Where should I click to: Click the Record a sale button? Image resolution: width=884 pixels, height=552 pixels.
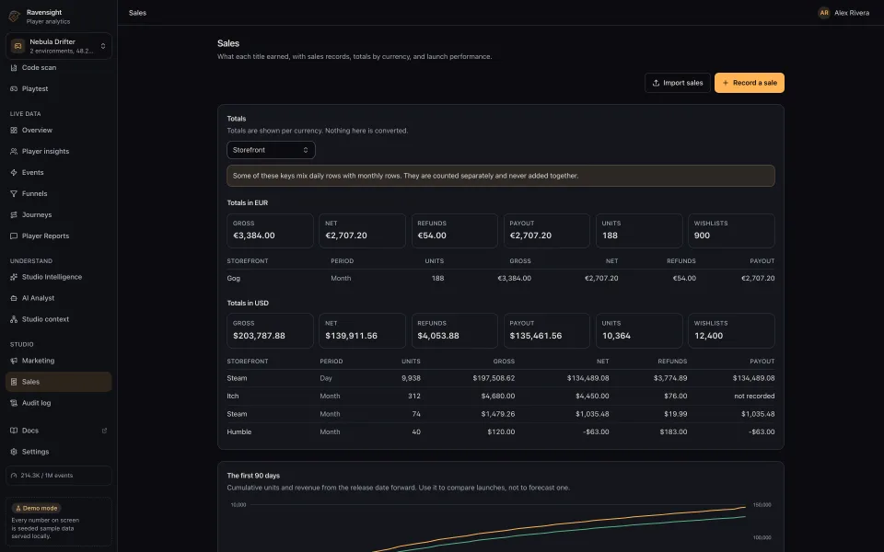tap(750, 83)
